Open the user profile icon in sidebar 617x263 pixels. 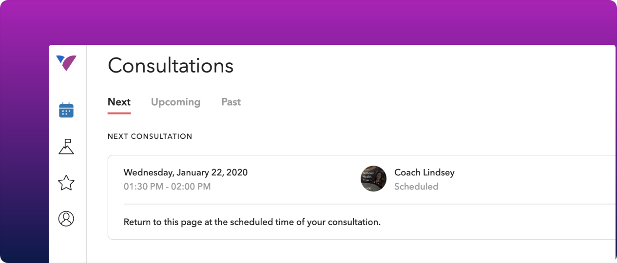pos(66,219)
